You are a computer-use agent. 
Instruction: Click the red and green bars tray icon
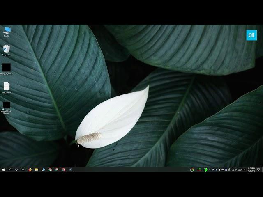coord(199,170)
